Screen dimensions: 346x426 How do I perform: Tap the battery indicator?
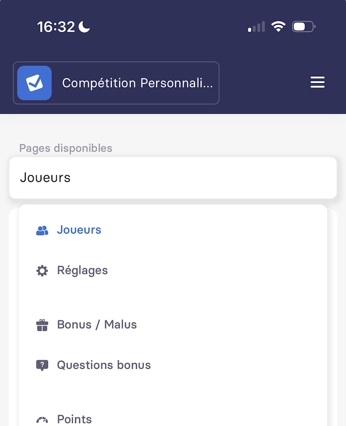click(303, 27)
